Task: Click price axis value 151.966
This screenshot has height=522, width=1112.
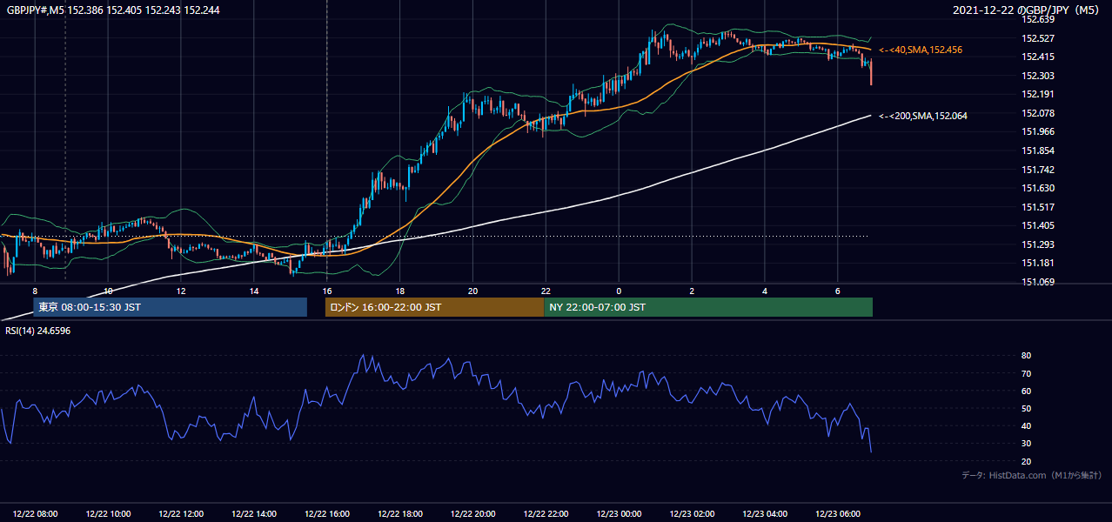Action: pyautogui.click(x=1037, y=131)
